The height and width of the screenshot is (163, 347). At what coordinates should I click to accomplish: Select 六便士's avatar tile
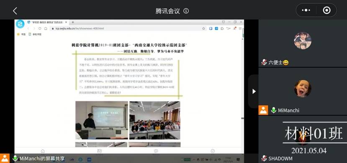[x=303, y=41]
